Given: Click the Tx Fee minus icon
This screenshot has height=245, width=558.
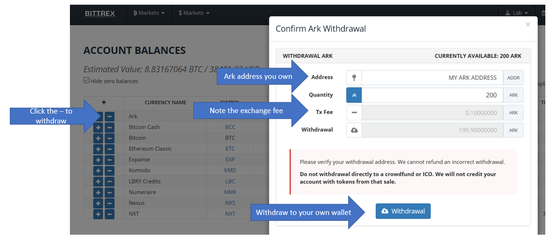Looking at the screenshot, I should point(354,113).
